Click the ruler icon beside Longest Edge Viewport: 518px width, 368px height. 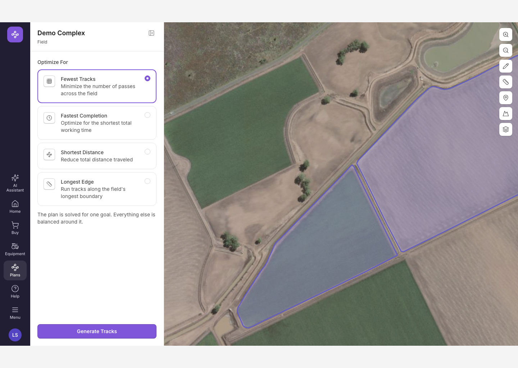[49, 184]
